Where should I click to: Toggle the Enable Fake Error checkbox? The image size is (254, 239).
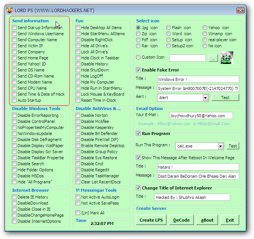tap(139, 70)
